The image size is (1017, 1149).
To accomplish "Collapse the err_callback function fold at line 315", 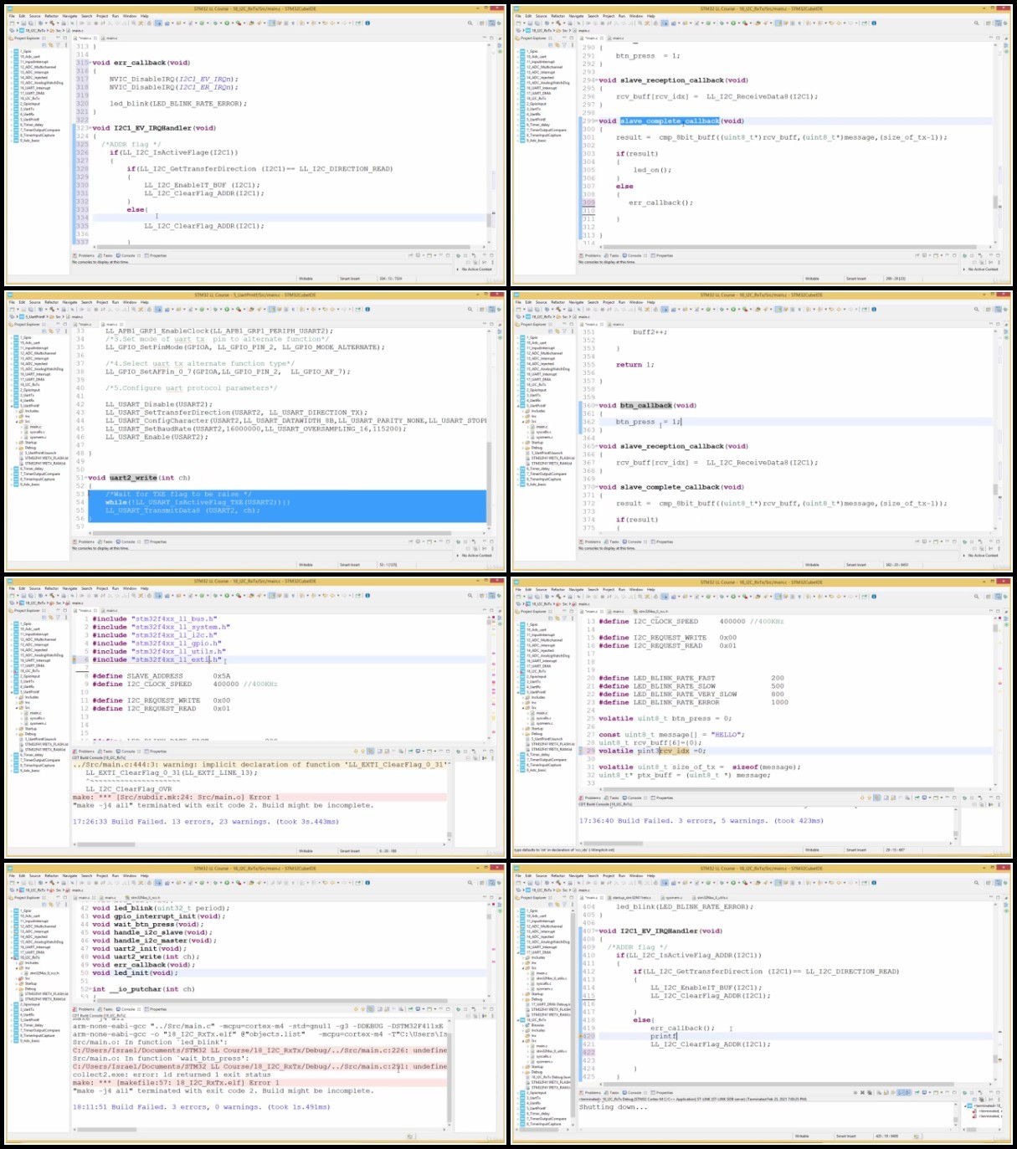I will (x=90, y=63).
